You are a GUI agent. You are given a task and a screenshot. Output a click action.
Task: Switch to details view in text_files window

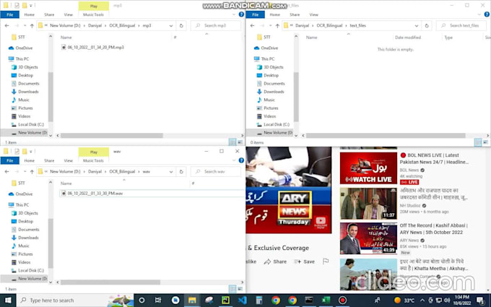pyautogui.click(x=477, y=143)
